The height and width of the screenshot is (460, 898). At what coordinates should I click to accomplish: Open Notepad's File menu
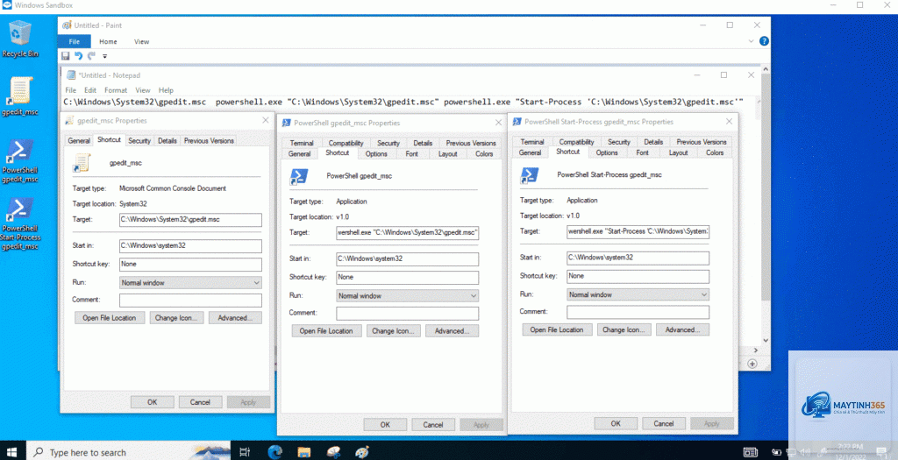pos(70,90)
